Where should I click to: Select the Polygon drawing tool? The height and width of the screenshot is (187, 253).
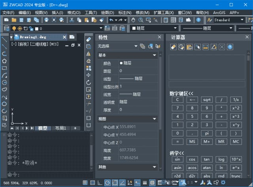coord(4,61)
